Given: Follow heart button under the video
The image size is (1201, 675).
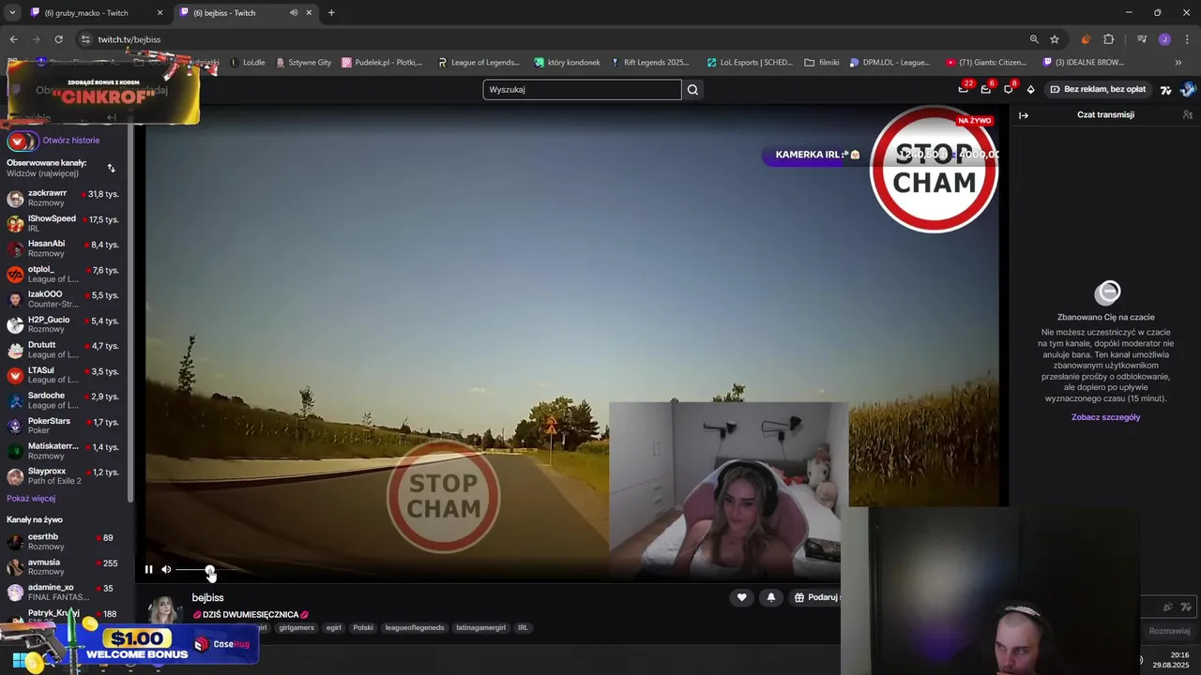Looking at the screenshot, I should [741, 597].
